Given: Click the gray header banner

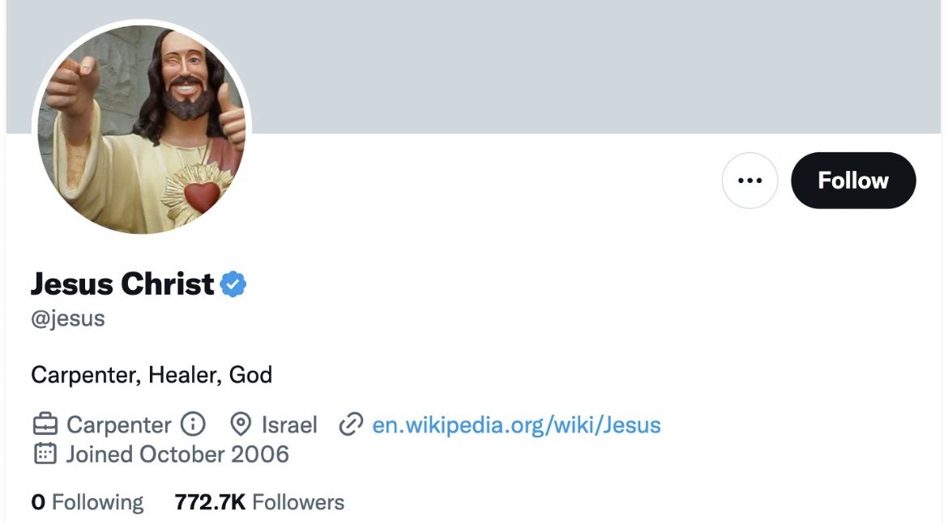Looking at the screenshot, I should 567,65.
